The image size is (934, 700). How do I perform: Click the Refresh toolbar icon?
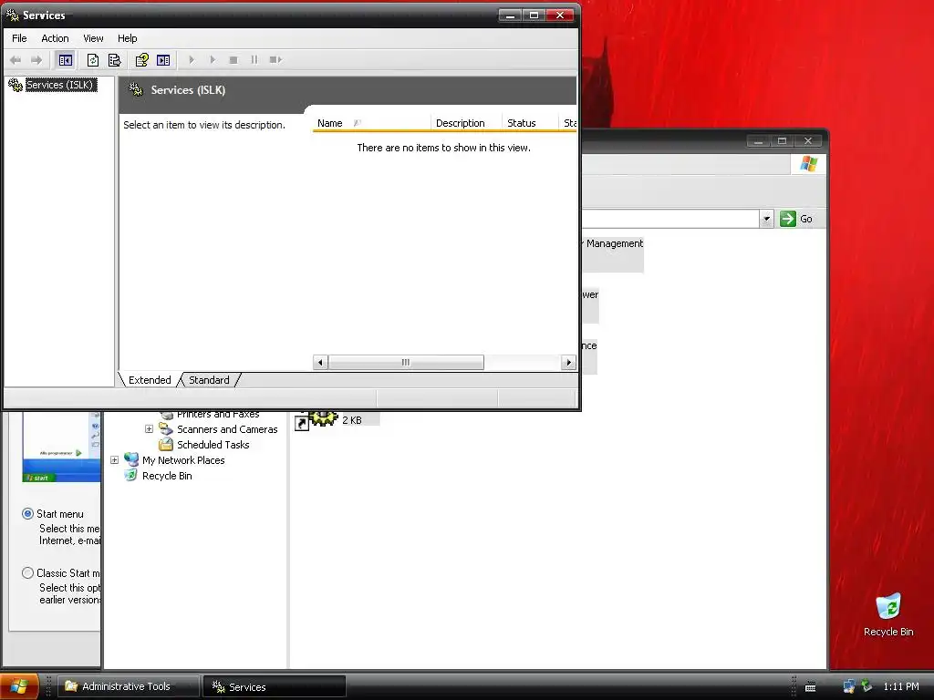point(93,60)
